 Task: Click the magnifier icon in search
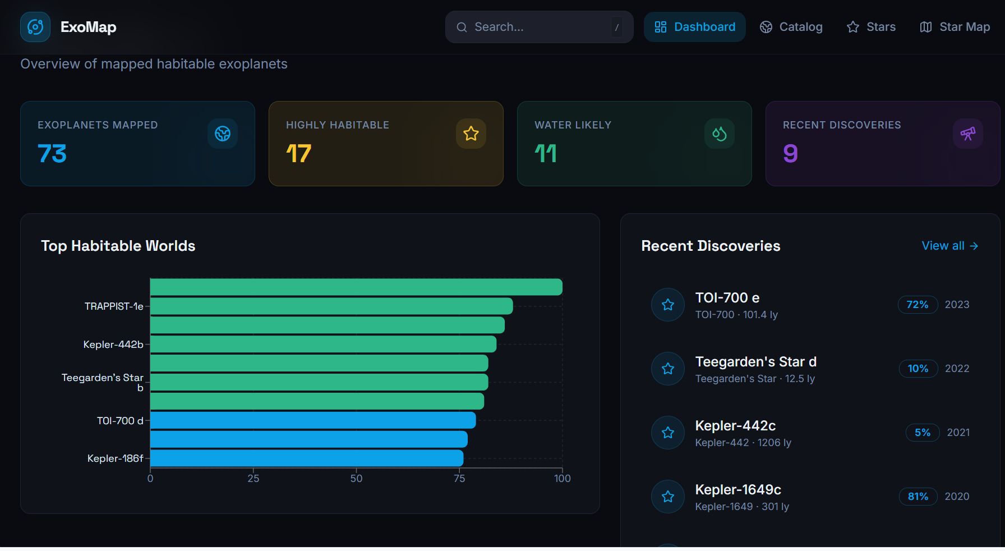(462, 27)
